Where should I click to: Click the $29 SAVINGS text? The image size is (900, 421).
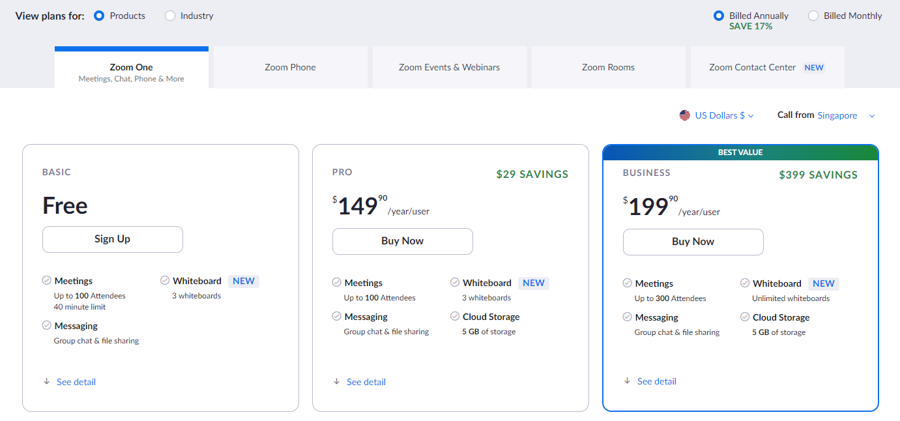(x=532, y=174)
